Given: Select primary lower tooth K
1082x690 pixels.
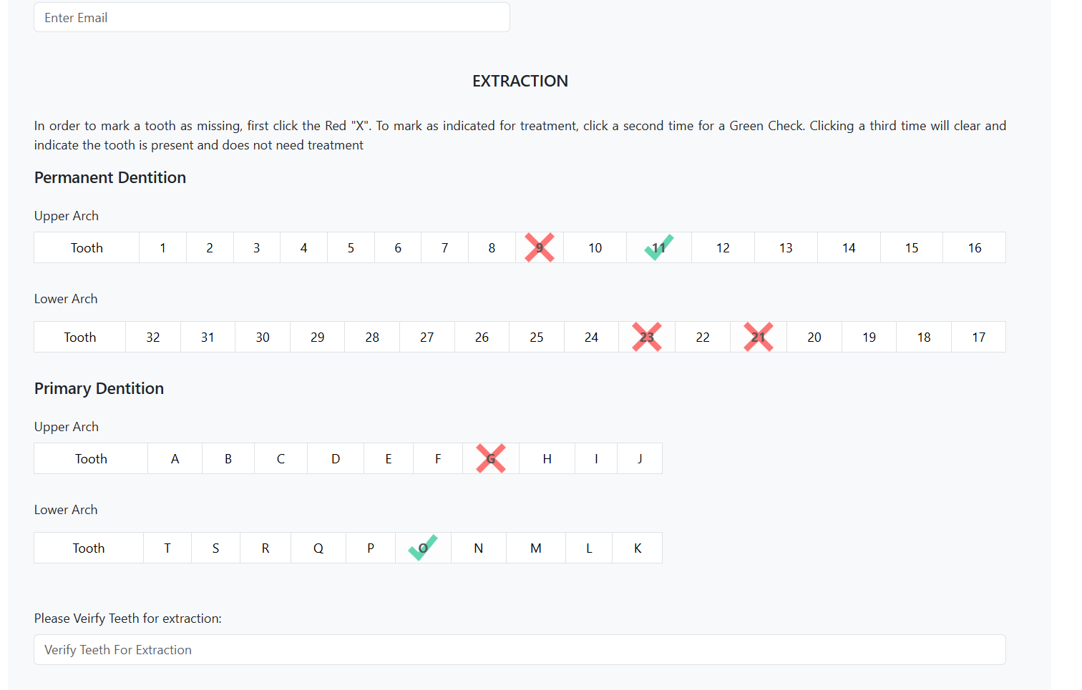Looking at the screenshot, I should (x=637, y=548).
